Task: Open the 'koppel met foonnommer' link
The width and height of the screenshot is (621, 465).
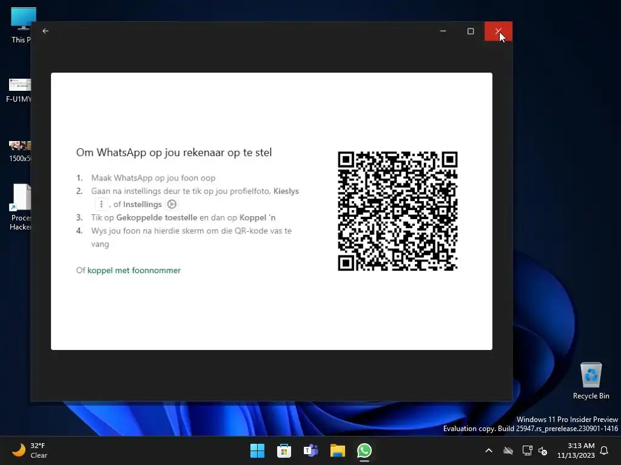Action: click(134, 270)
